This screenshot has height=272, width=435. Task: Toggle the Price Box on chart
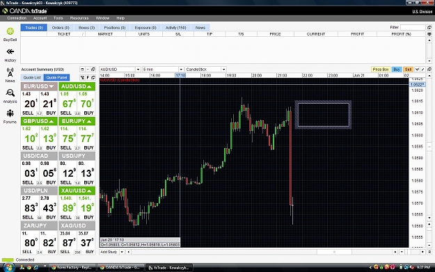coord(380,70)
